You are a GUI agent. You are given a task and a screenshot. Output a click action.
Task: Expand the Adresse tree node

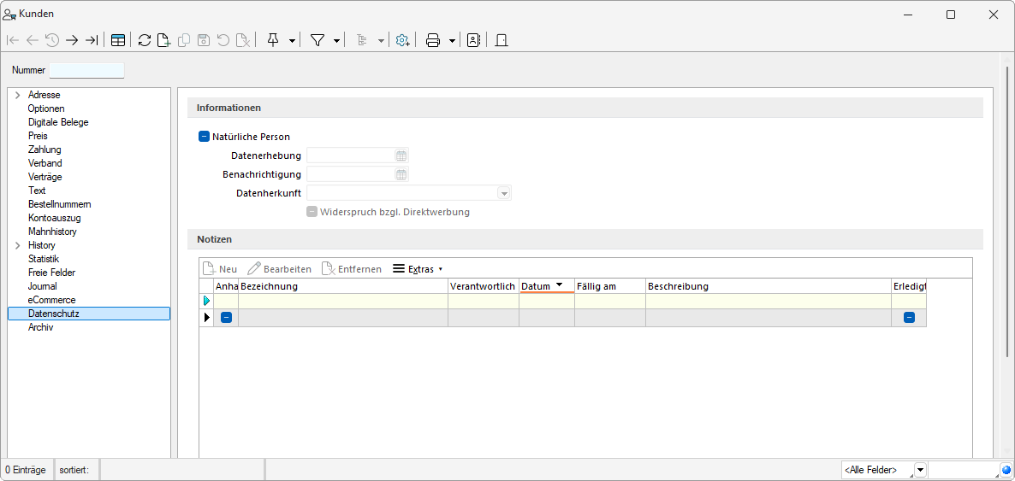[18, 95]
